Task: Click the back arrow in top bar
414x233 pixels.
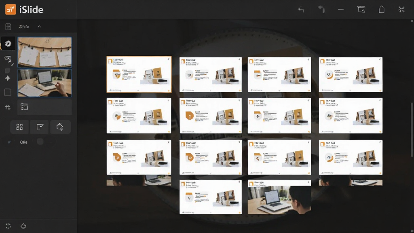Action: click(x=301, y=10)
